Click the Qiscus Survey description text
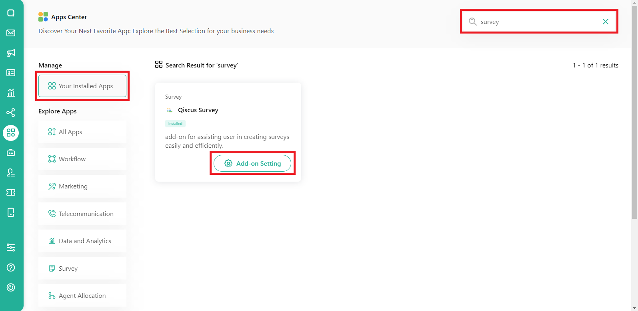 coord(227,141)
